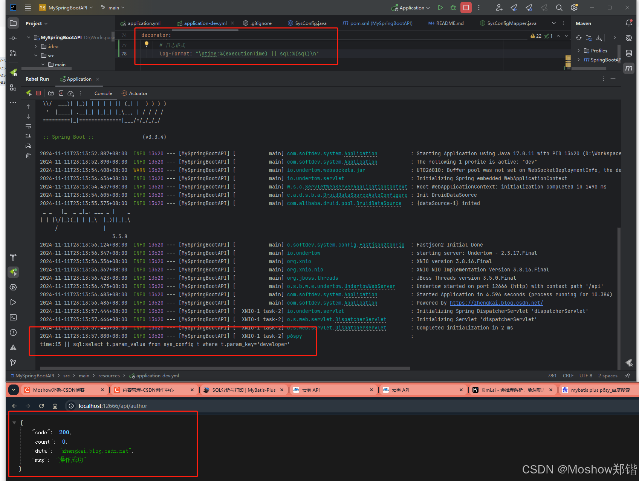Open the Commit tool window from the left sidebar
This screenshot has width=639, height=481.
pos(13,38)
